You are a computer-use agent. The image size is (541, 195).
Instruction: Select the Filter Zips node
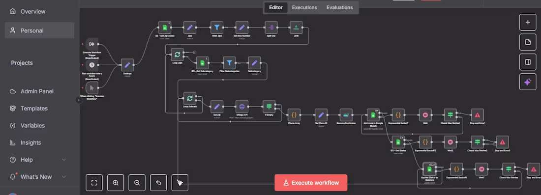click(x=217, y=27)
